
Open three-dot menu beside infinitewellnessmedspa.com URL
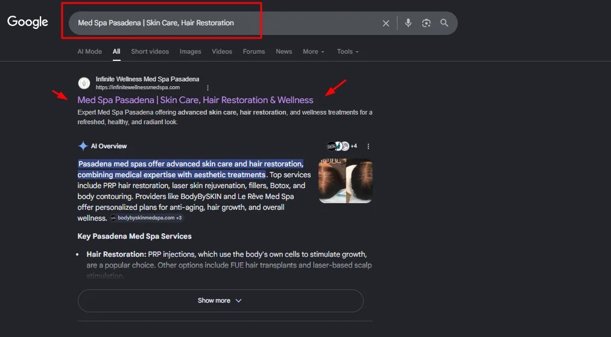(x=207, y=87)
